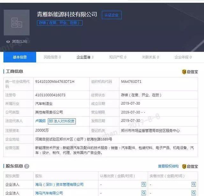Open legal representative 卢国纲 link
Viewport: 204px width, 196px height.
click(40, 121)
